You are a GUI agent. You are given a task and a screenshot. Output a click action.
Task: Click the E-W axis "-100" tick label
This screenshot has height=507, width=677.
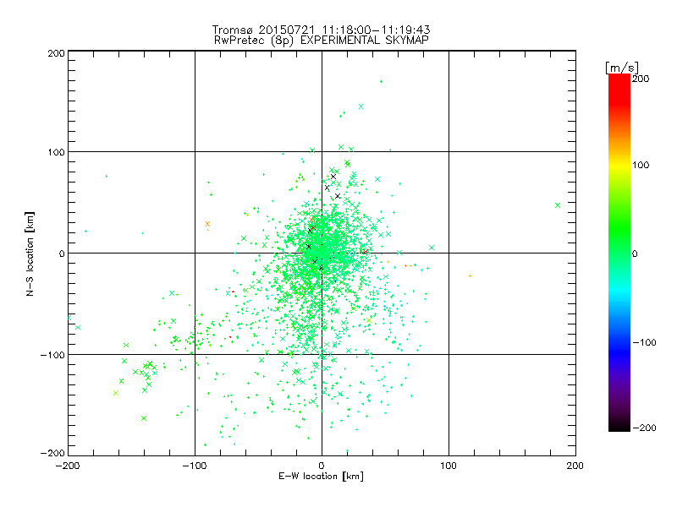coord(195,466)
